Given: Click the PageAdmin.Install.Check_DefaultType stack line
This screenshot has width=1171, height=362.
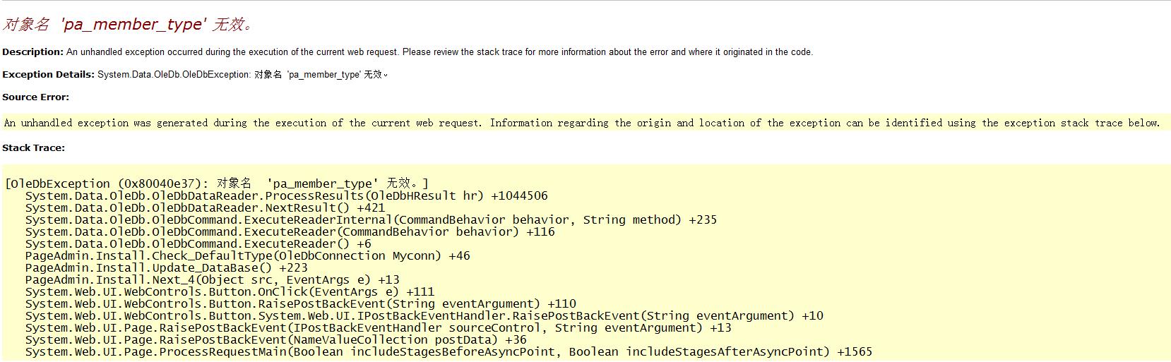Looking at the screenshot, I should pos(247,255).
